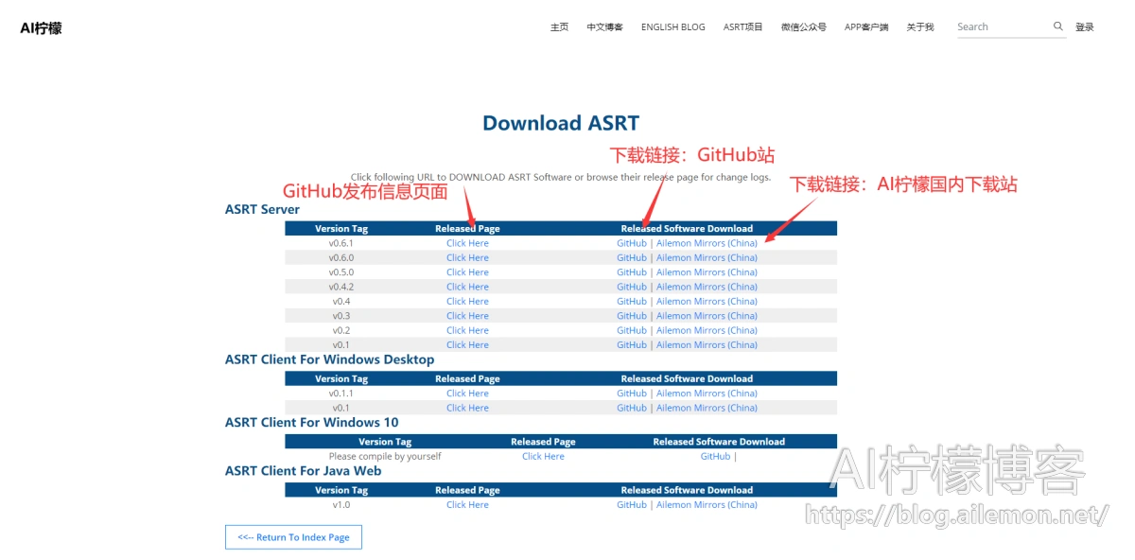Image resolution: width=1135 pixels, height=560 pixels.
Task: Download Windows Desktop v0.1 from GitHub
Action: point(632,408)
